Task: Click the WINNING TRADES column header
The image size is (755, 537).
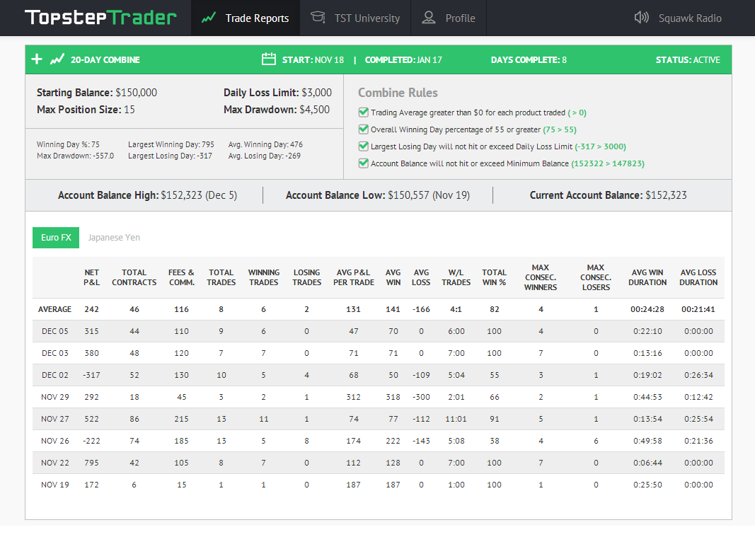Action: [264, 277]
